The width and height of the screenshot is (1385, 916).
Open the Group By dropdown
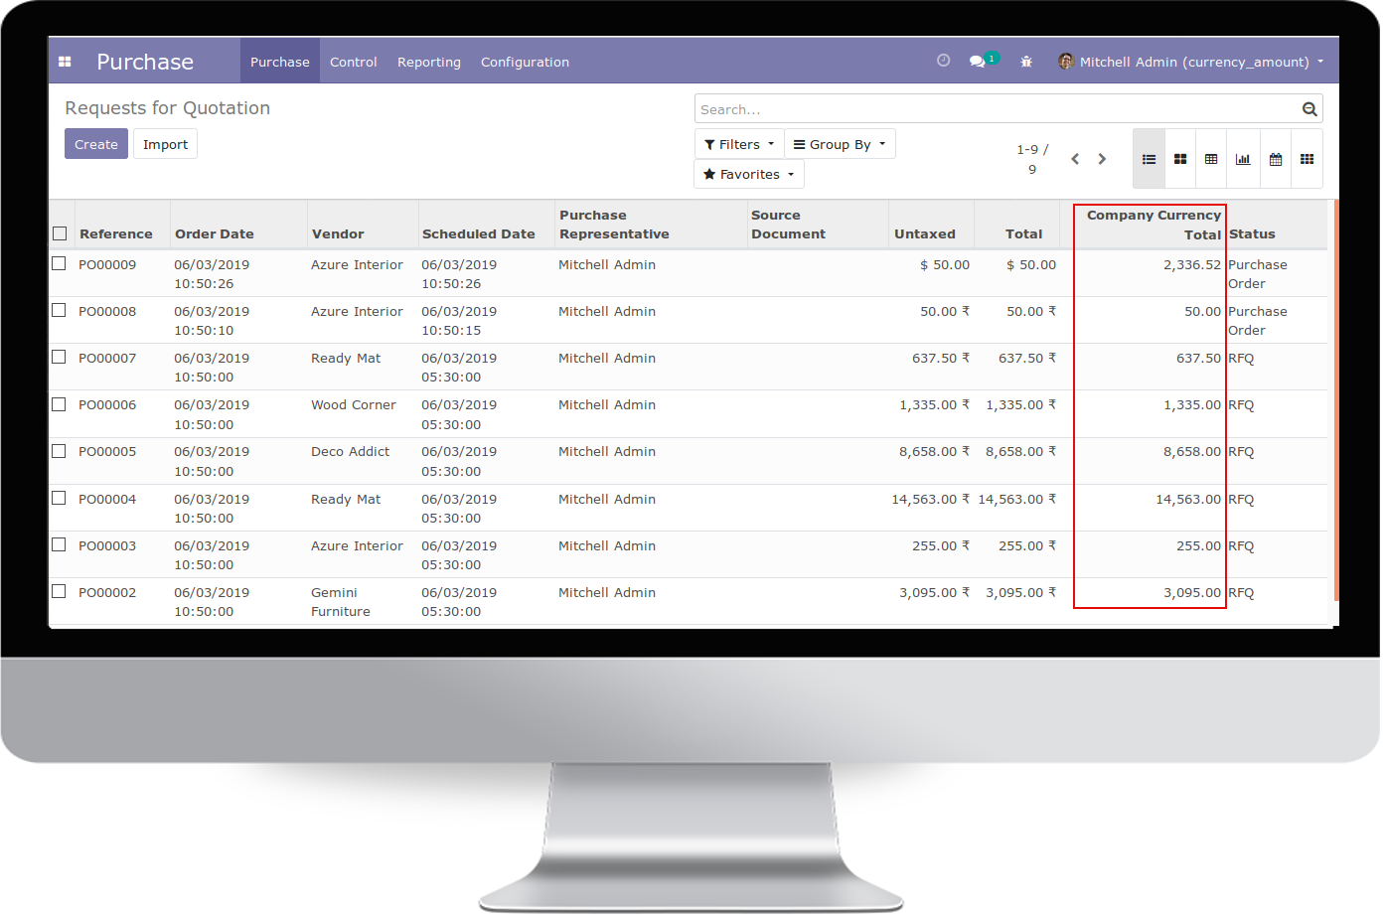840,144
